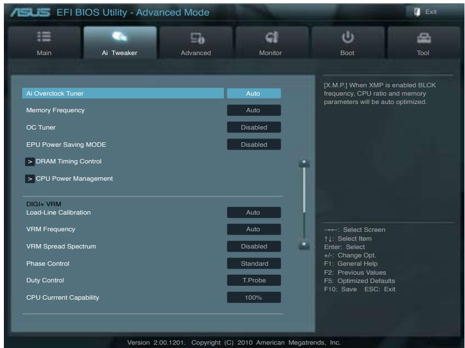Image resolution: width=465 pixels, height=348 pixels.
Task: Click the Version 2.00.1201 copyright text
Action: [234, 342]
